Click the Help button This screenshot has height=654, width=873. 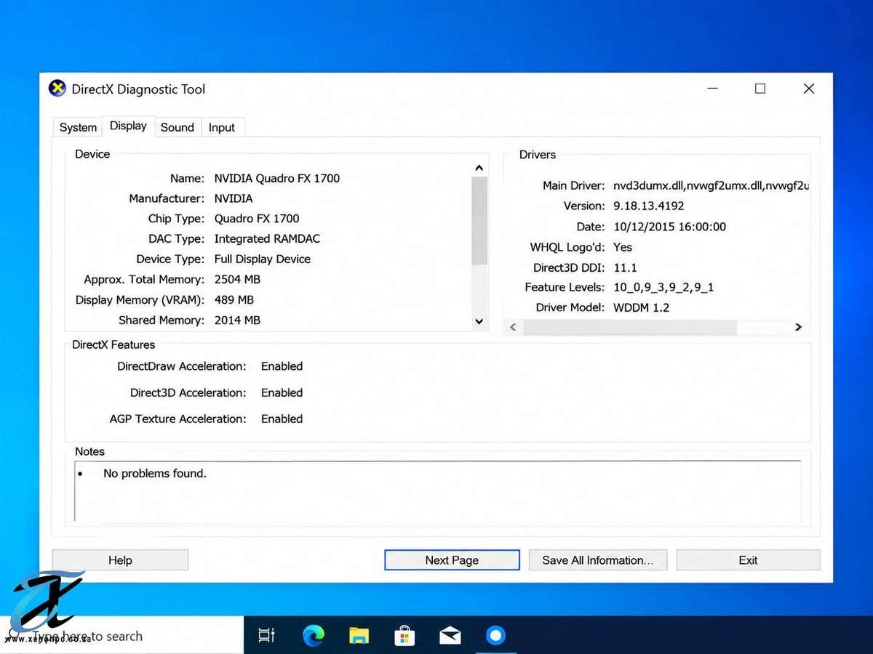[120, 560]
